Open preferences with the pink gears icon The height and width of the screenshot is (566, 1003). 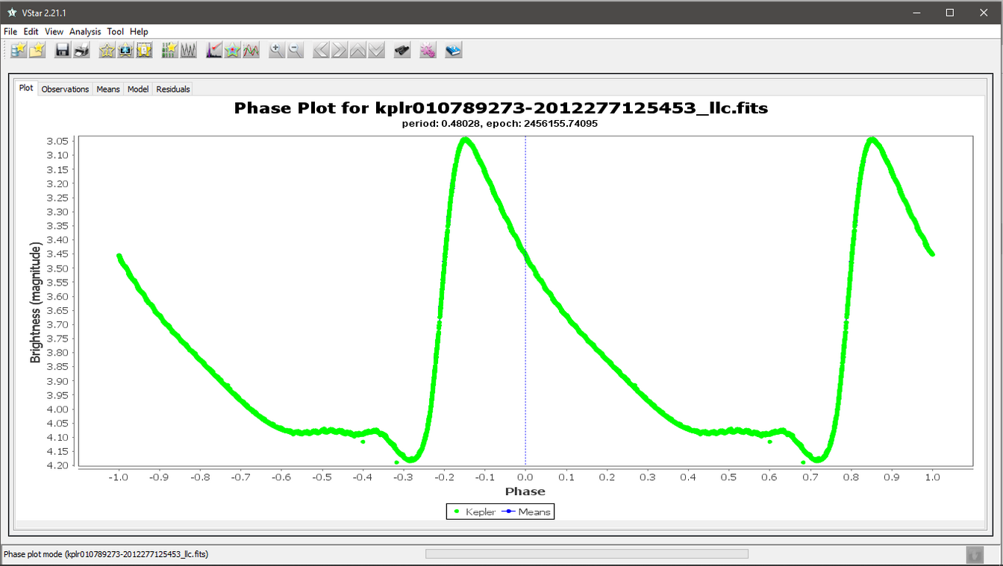428,51
